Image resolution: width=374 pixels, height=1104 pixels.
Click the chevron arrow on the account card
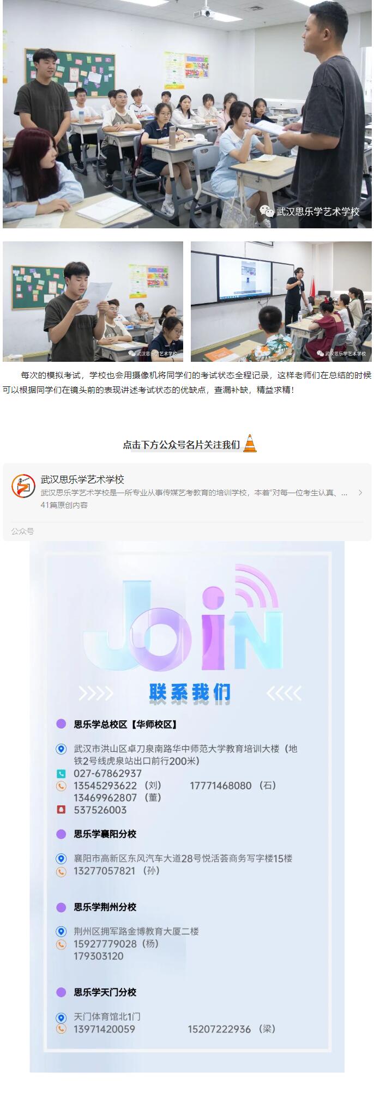pos(360,493)
